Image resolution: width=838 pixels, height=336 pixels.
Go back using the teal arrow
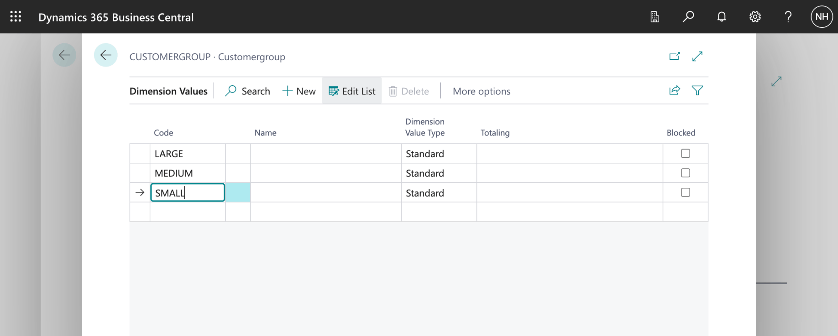click(106, 55)
